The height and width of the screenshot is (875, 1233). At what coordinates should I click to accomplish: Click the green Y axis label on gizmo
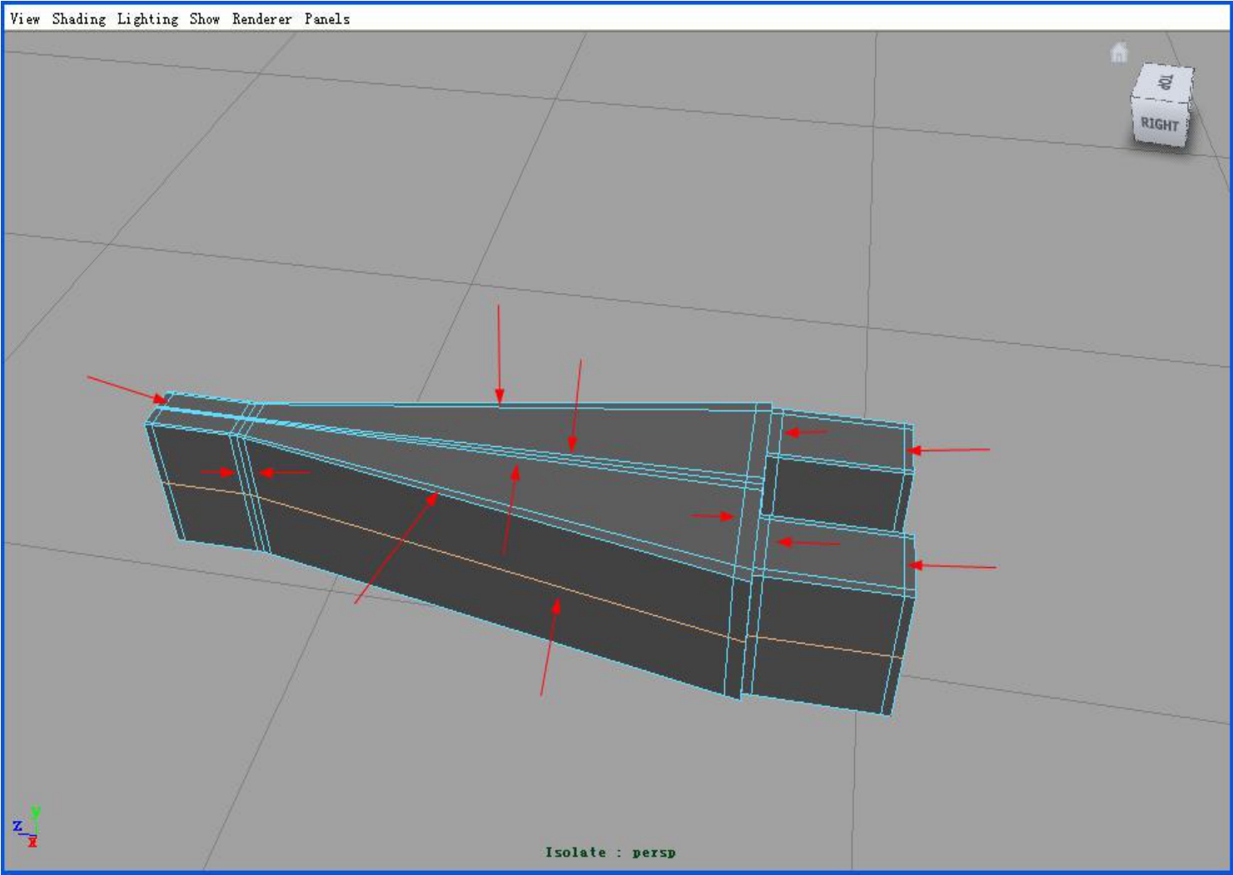coord(36,811)
